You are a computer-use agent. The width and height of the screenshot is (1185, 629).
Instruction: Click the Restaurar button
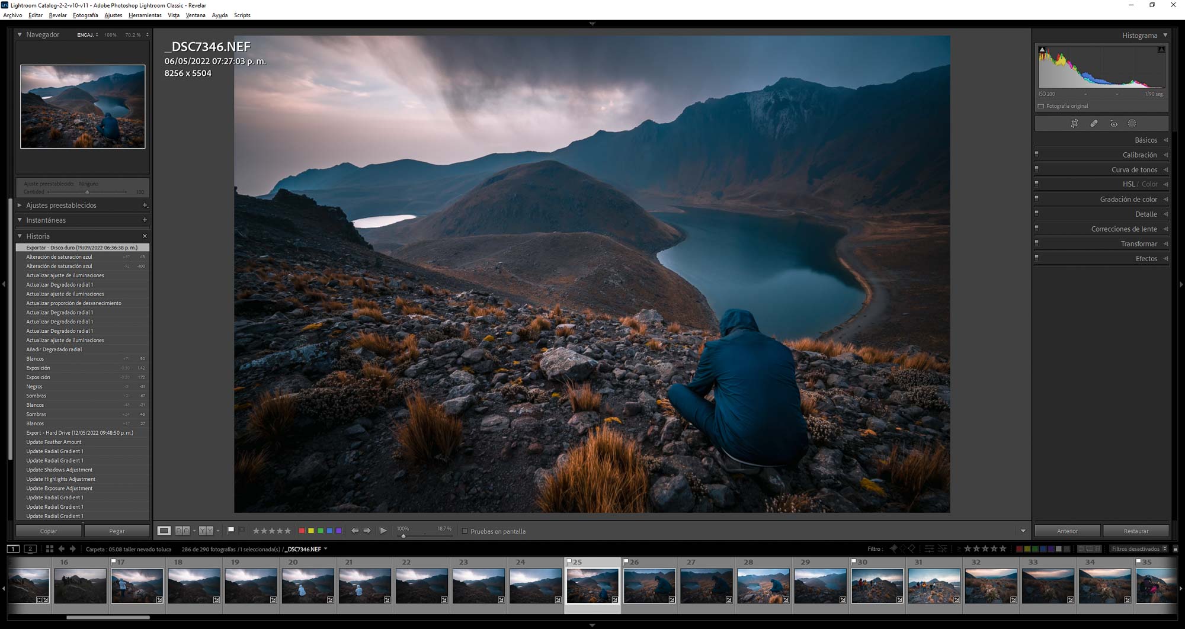(x=1136, y=531)
